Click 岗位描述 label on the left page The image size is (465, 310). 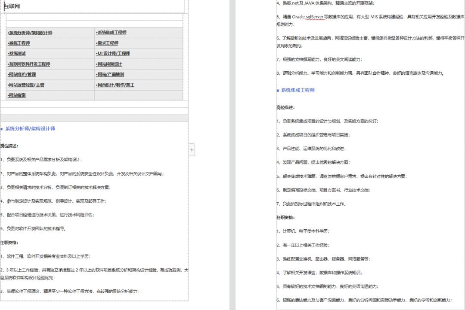click(9, 146)
